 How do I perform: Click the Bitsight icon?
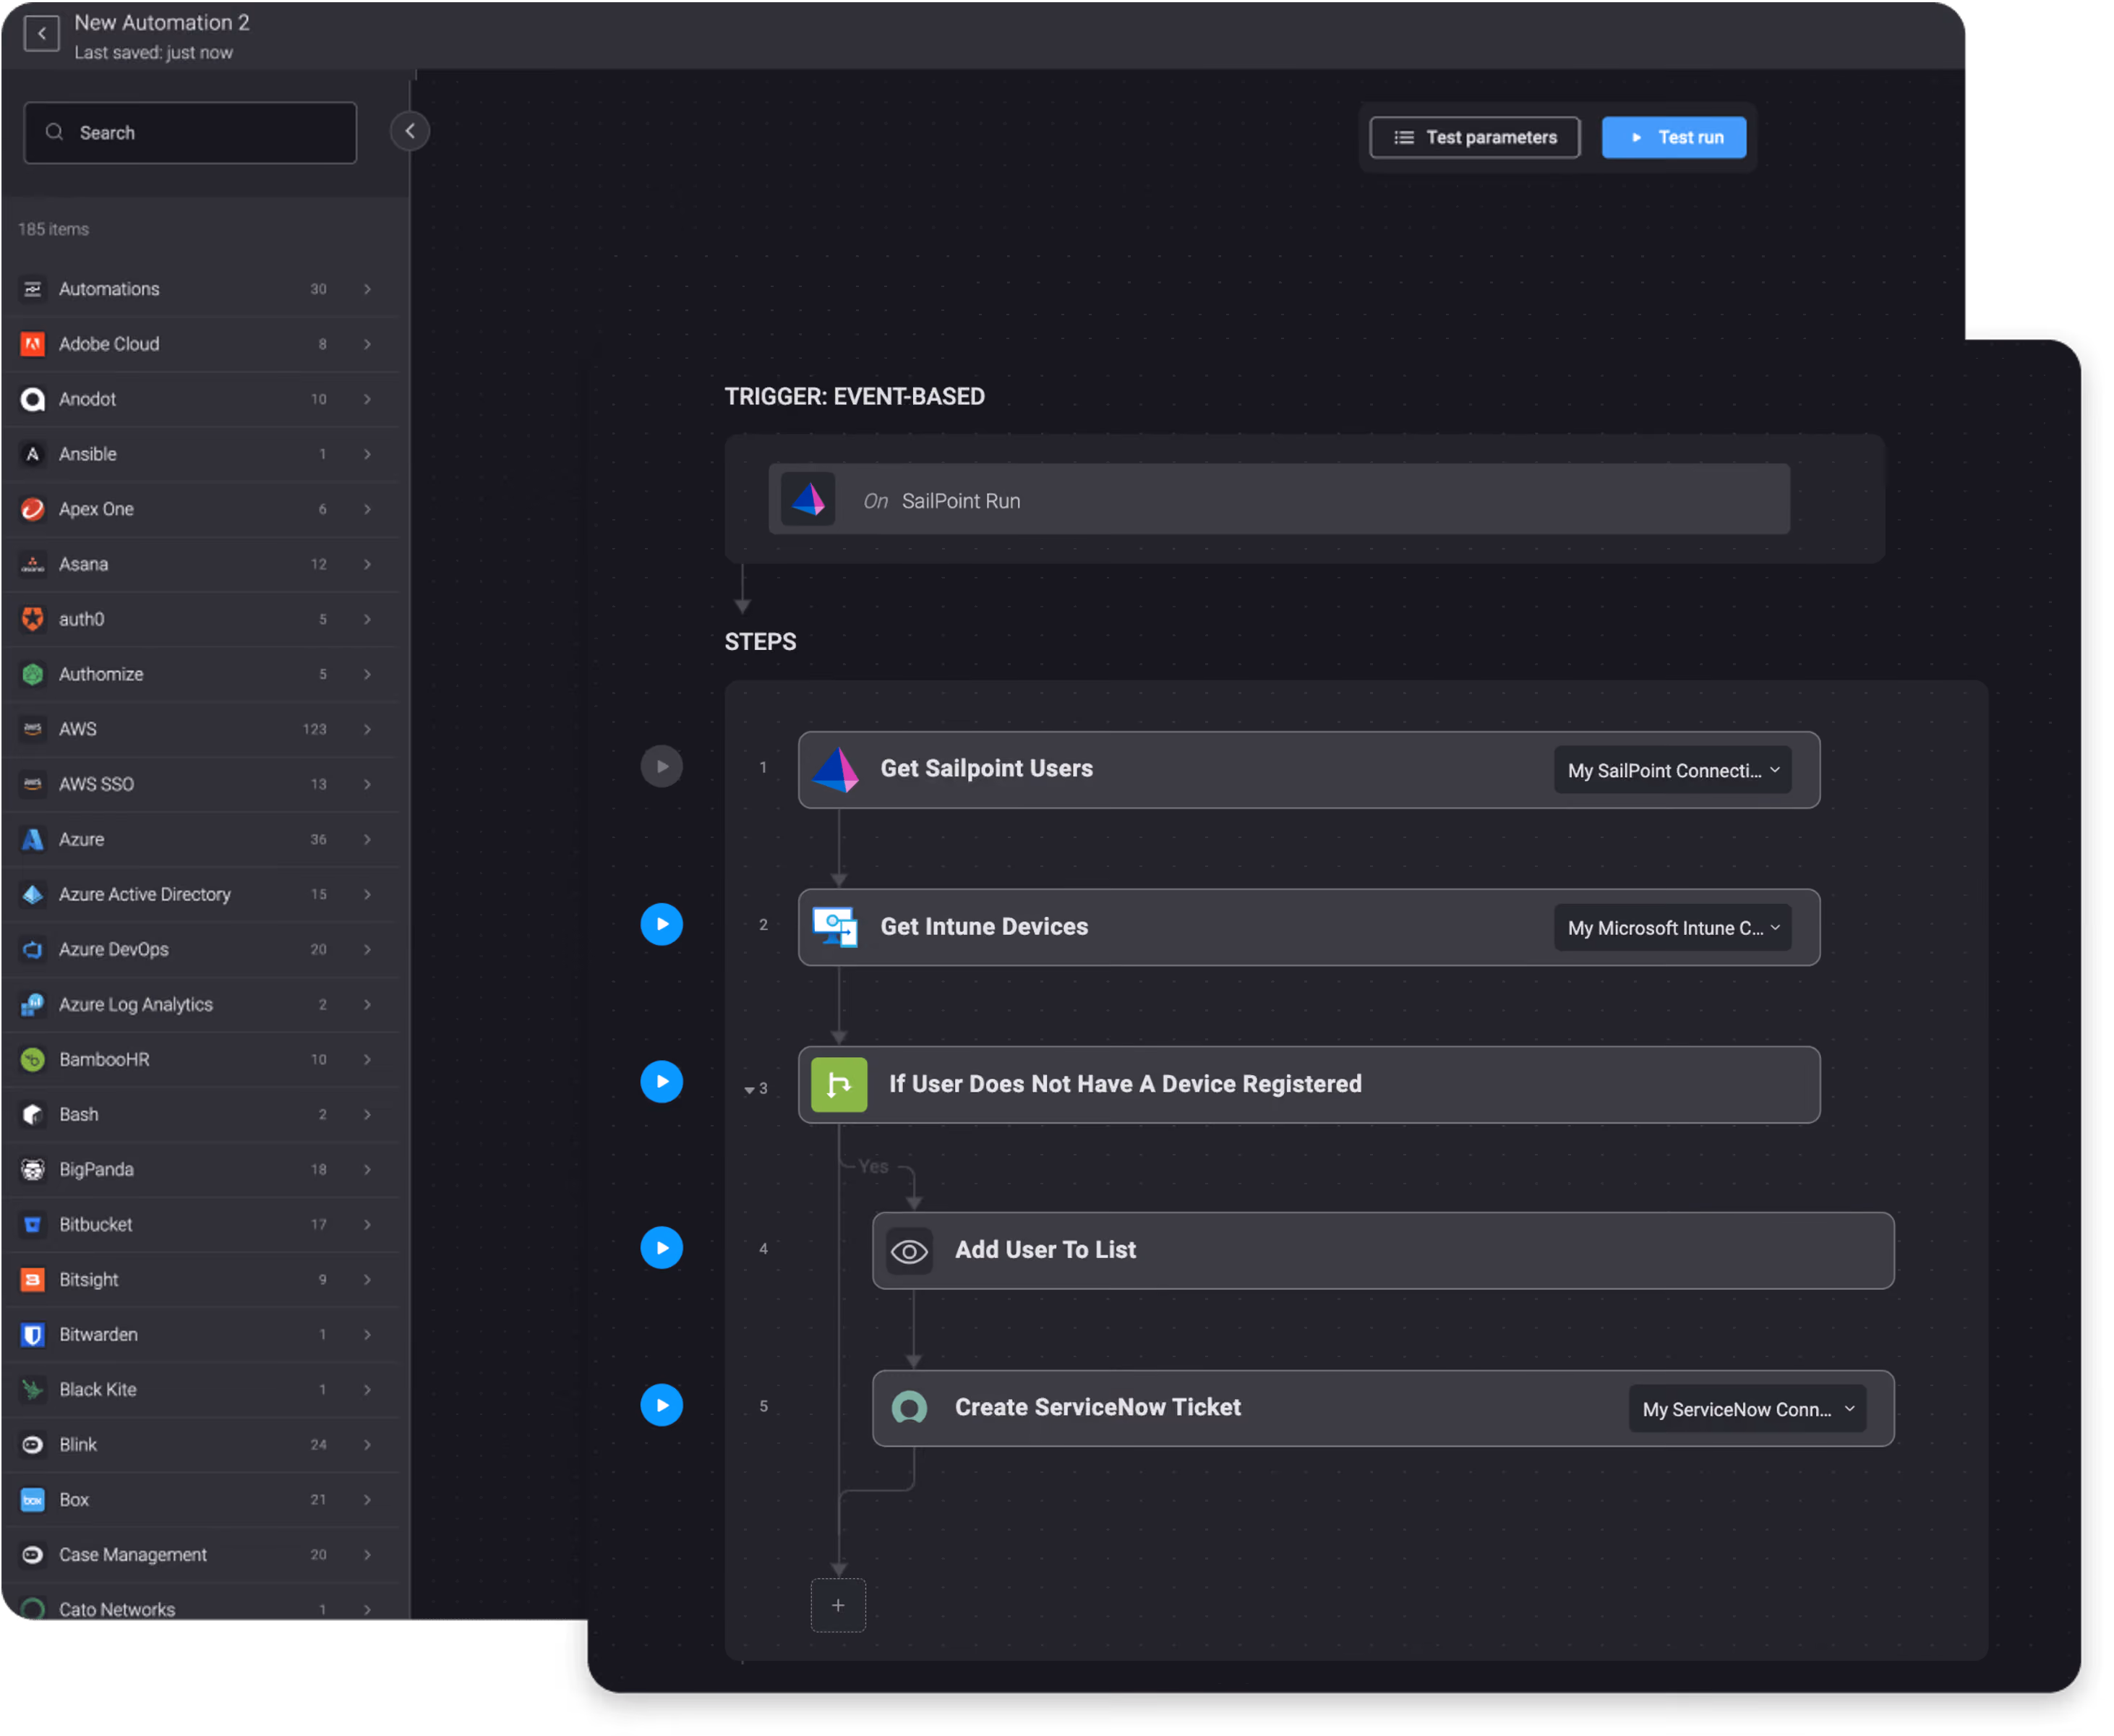point(33,1279)
